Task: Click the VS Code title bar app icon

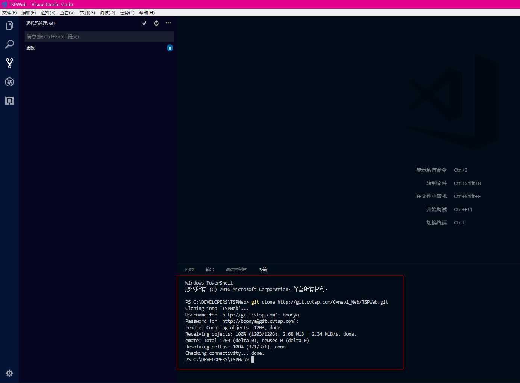Action: point(4,4)
